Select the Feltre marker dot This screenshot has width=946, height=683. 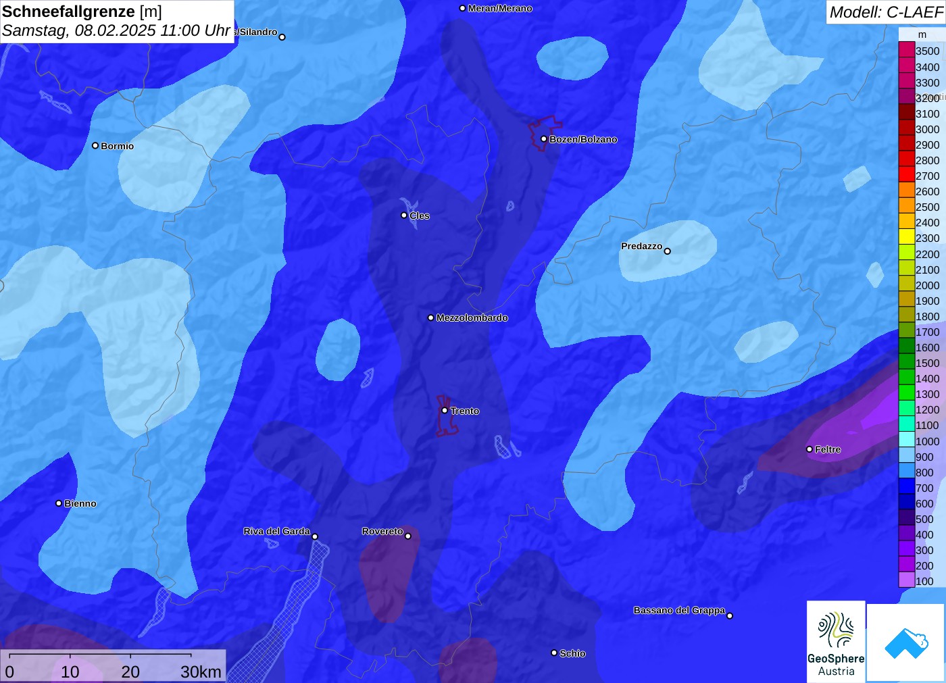click(810, 449)
